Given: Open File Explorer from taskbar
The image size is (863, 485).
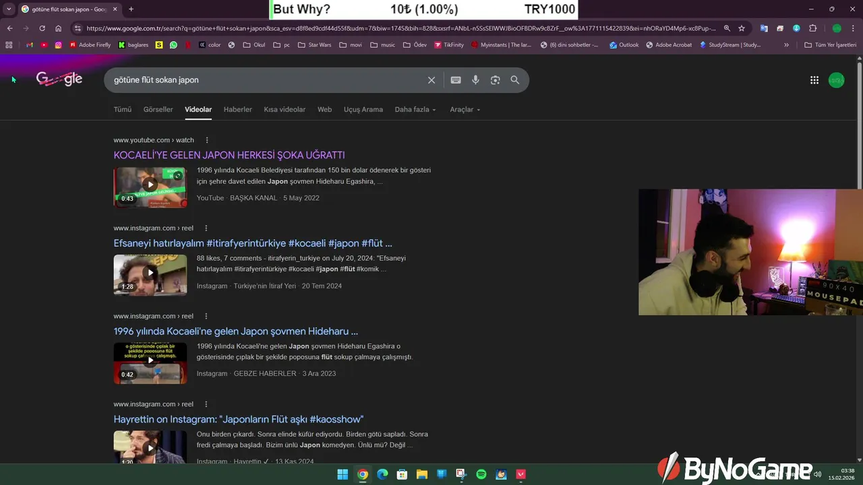Looking at the screenshot, I should (422, 474).
